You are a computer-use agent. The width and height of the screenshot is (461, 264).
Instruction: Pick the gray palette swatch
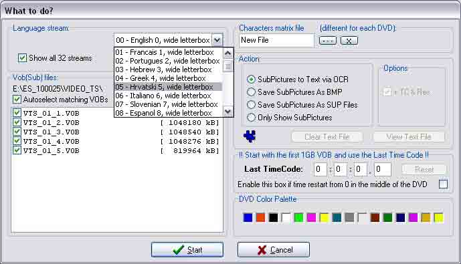(349, 218)
